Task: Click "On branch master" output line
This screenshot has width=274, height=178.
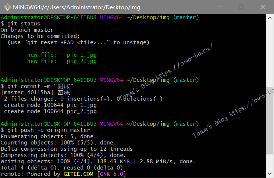Action: coord(27,30)
